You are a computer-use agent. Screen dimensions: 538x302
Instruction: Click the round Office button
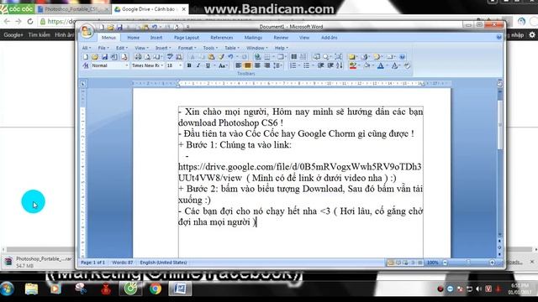tap(87, 32)
